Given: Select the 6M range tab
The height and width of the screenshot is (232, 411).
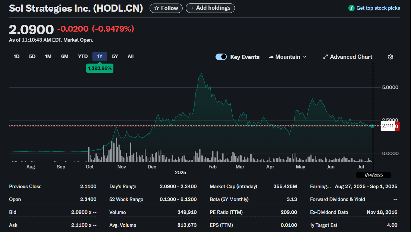Looking at the screenshot, I should coord(65,56).
